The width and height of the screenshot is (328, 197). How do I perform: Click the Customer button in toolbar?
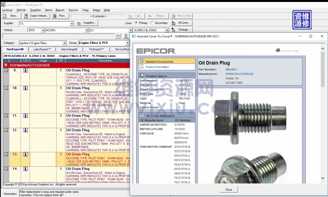[98, 16]
